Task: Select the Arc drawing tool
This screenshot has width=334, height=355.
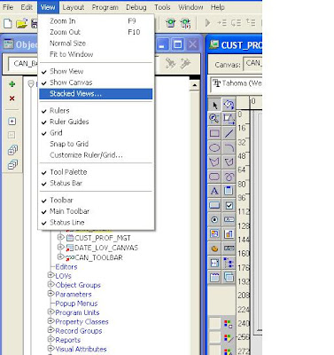Action: click(x=229, y=147)
